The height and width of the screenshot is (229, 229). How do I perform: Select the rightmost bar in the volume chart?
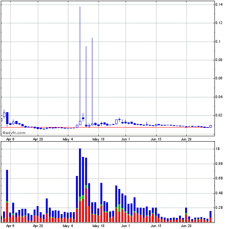(211, 217)
